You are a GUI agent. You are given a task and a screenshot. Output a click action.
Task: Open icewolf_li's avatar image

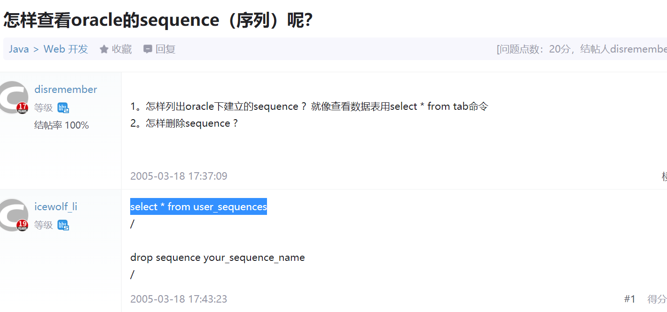[13, 215]
